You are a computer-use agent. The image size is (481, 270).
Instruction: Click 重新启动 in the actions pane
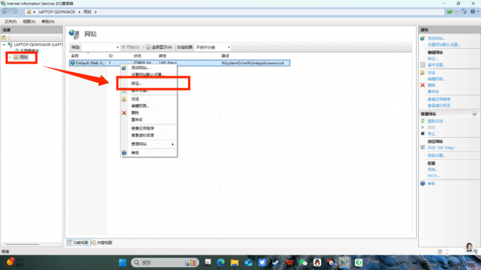click(x=435, y=122)
